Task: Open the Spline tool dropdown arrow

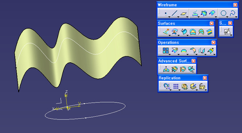Action: [236, 17]
